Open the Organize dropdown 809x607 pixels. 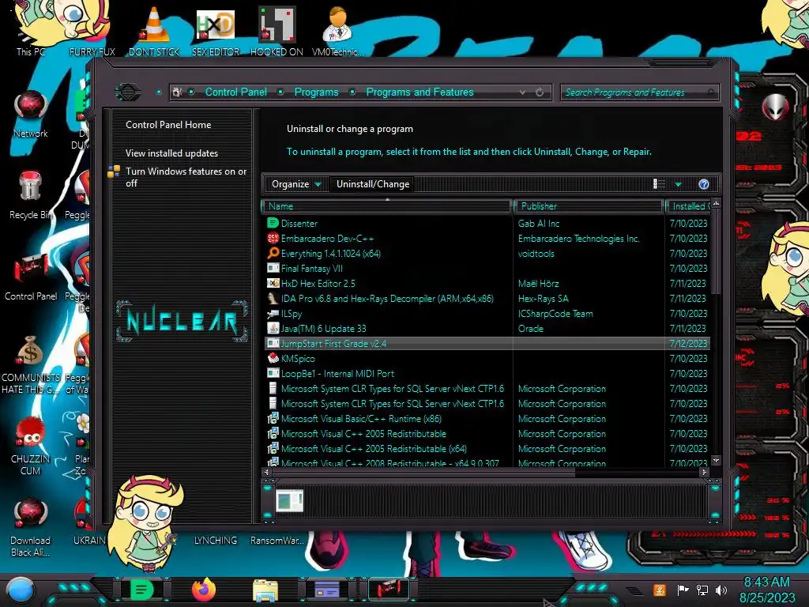tap(296, 184)
